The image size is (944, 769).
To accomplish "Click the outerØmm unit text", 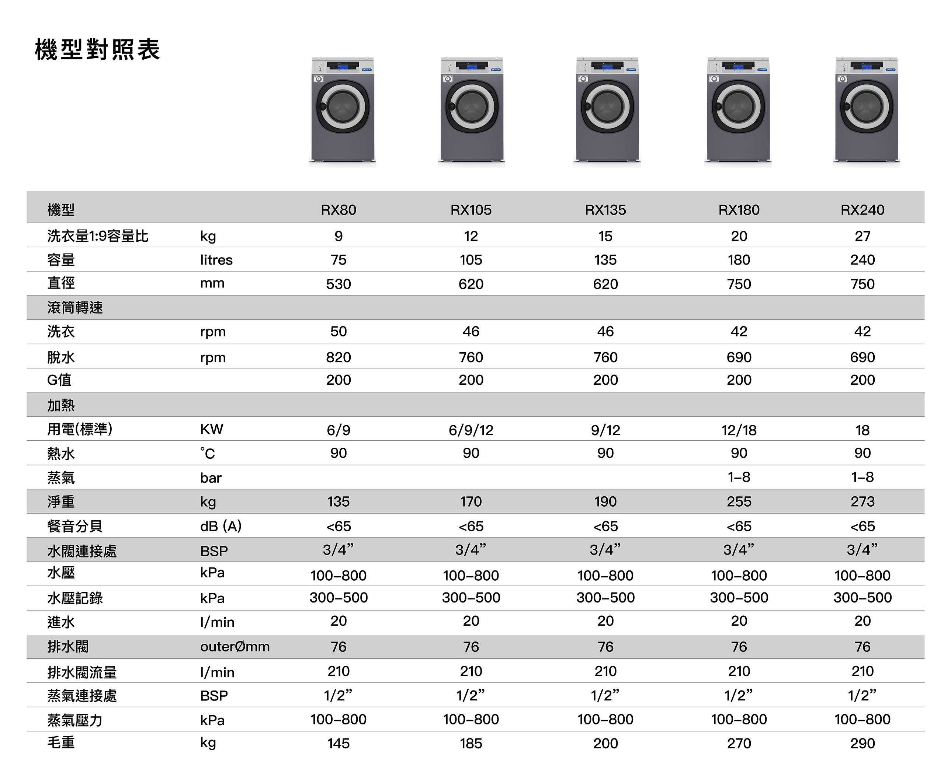I will pyautogui.click(x=235, y=647).
